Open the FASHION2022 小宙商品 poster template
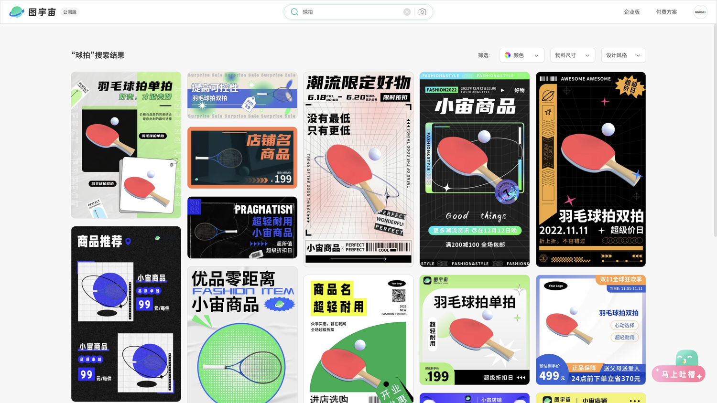Image resolution: width=717 pixels, height=403 pixels. [475, 169]
